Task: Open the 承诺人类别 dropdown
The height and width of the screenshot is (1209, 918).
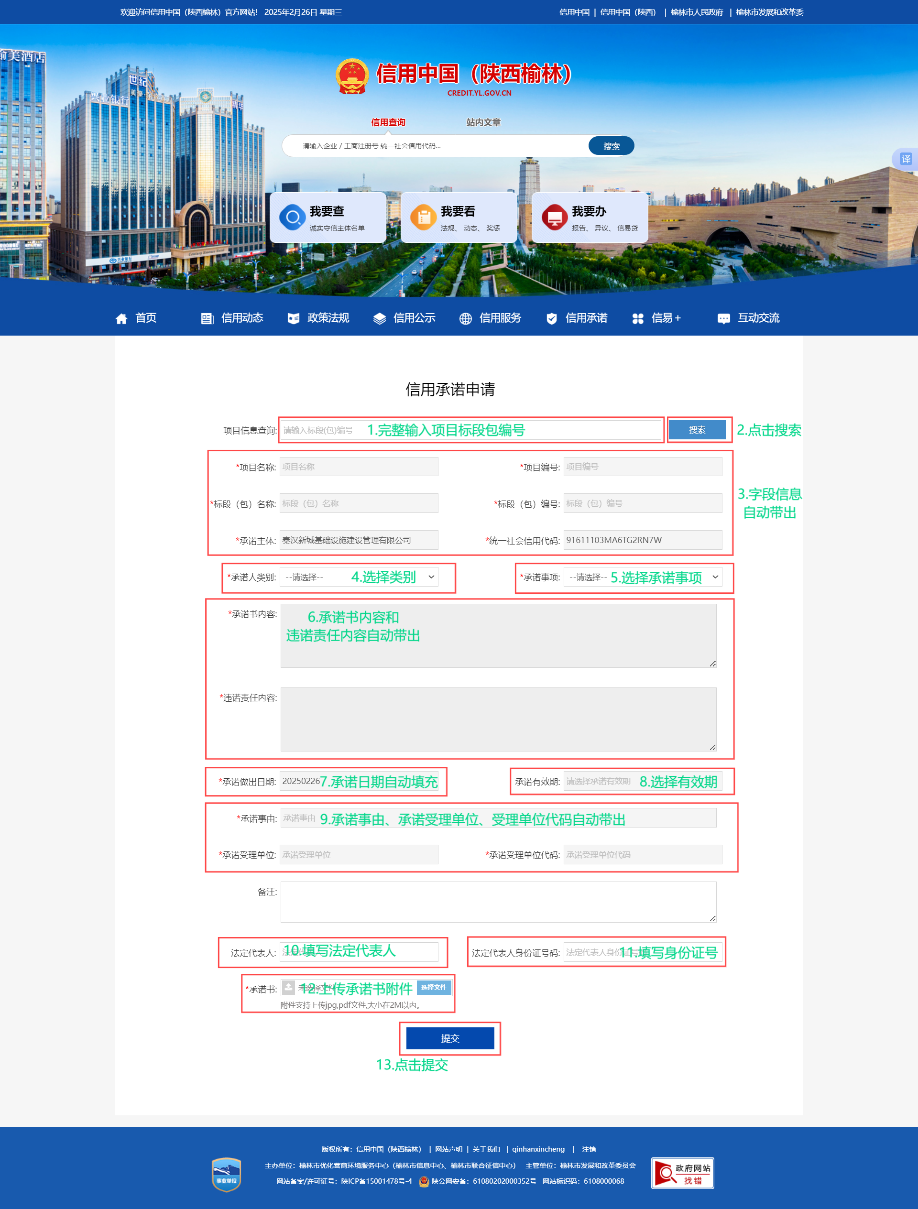Action: tap(359, 577)
